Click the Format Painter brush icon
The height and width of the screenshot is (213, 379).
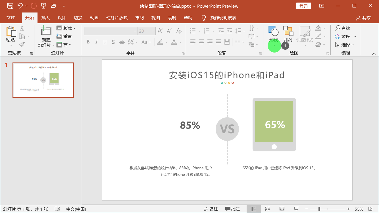(22, 44)
